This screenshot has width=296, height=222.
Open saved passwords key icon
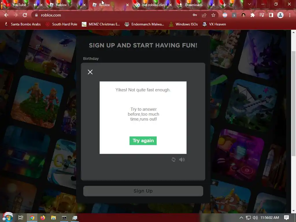(195, 15)
